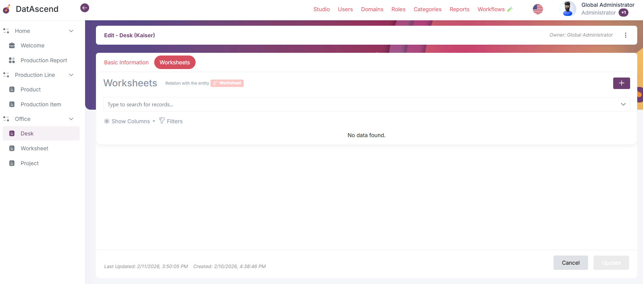
Task: Click the Home group icon in the sidebar
Action: (6, 31)
